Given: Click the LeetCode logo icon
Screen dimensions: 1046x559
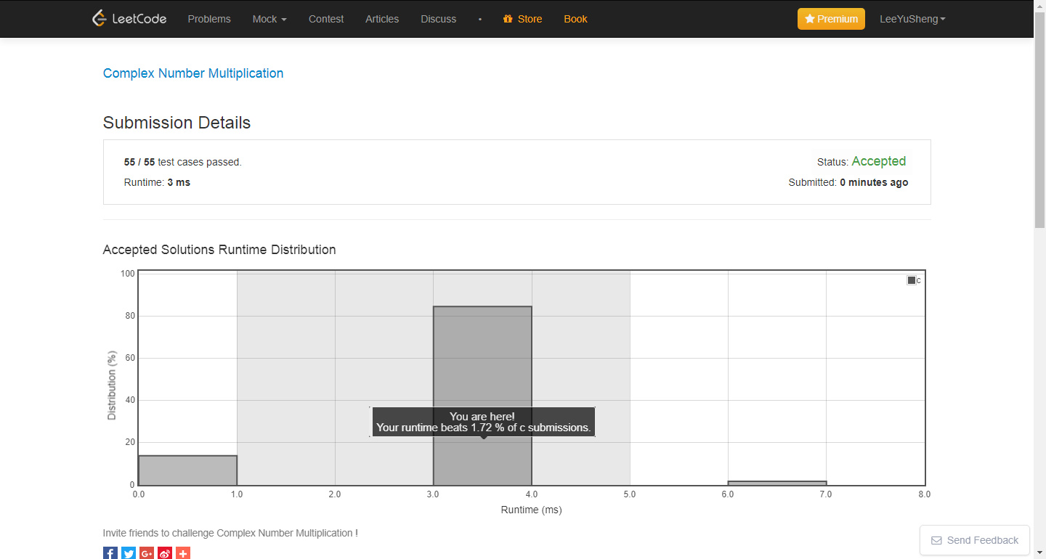Looking at the screenshot, I should (x=100, y=19).
